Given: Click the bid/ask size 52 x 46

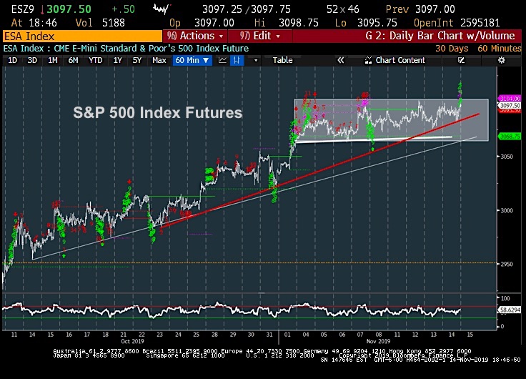Looking at the screenshot, I should (343, 9).
